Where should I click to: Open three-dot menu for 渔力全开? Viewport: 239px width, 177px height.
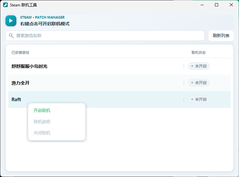coord(184,83)
